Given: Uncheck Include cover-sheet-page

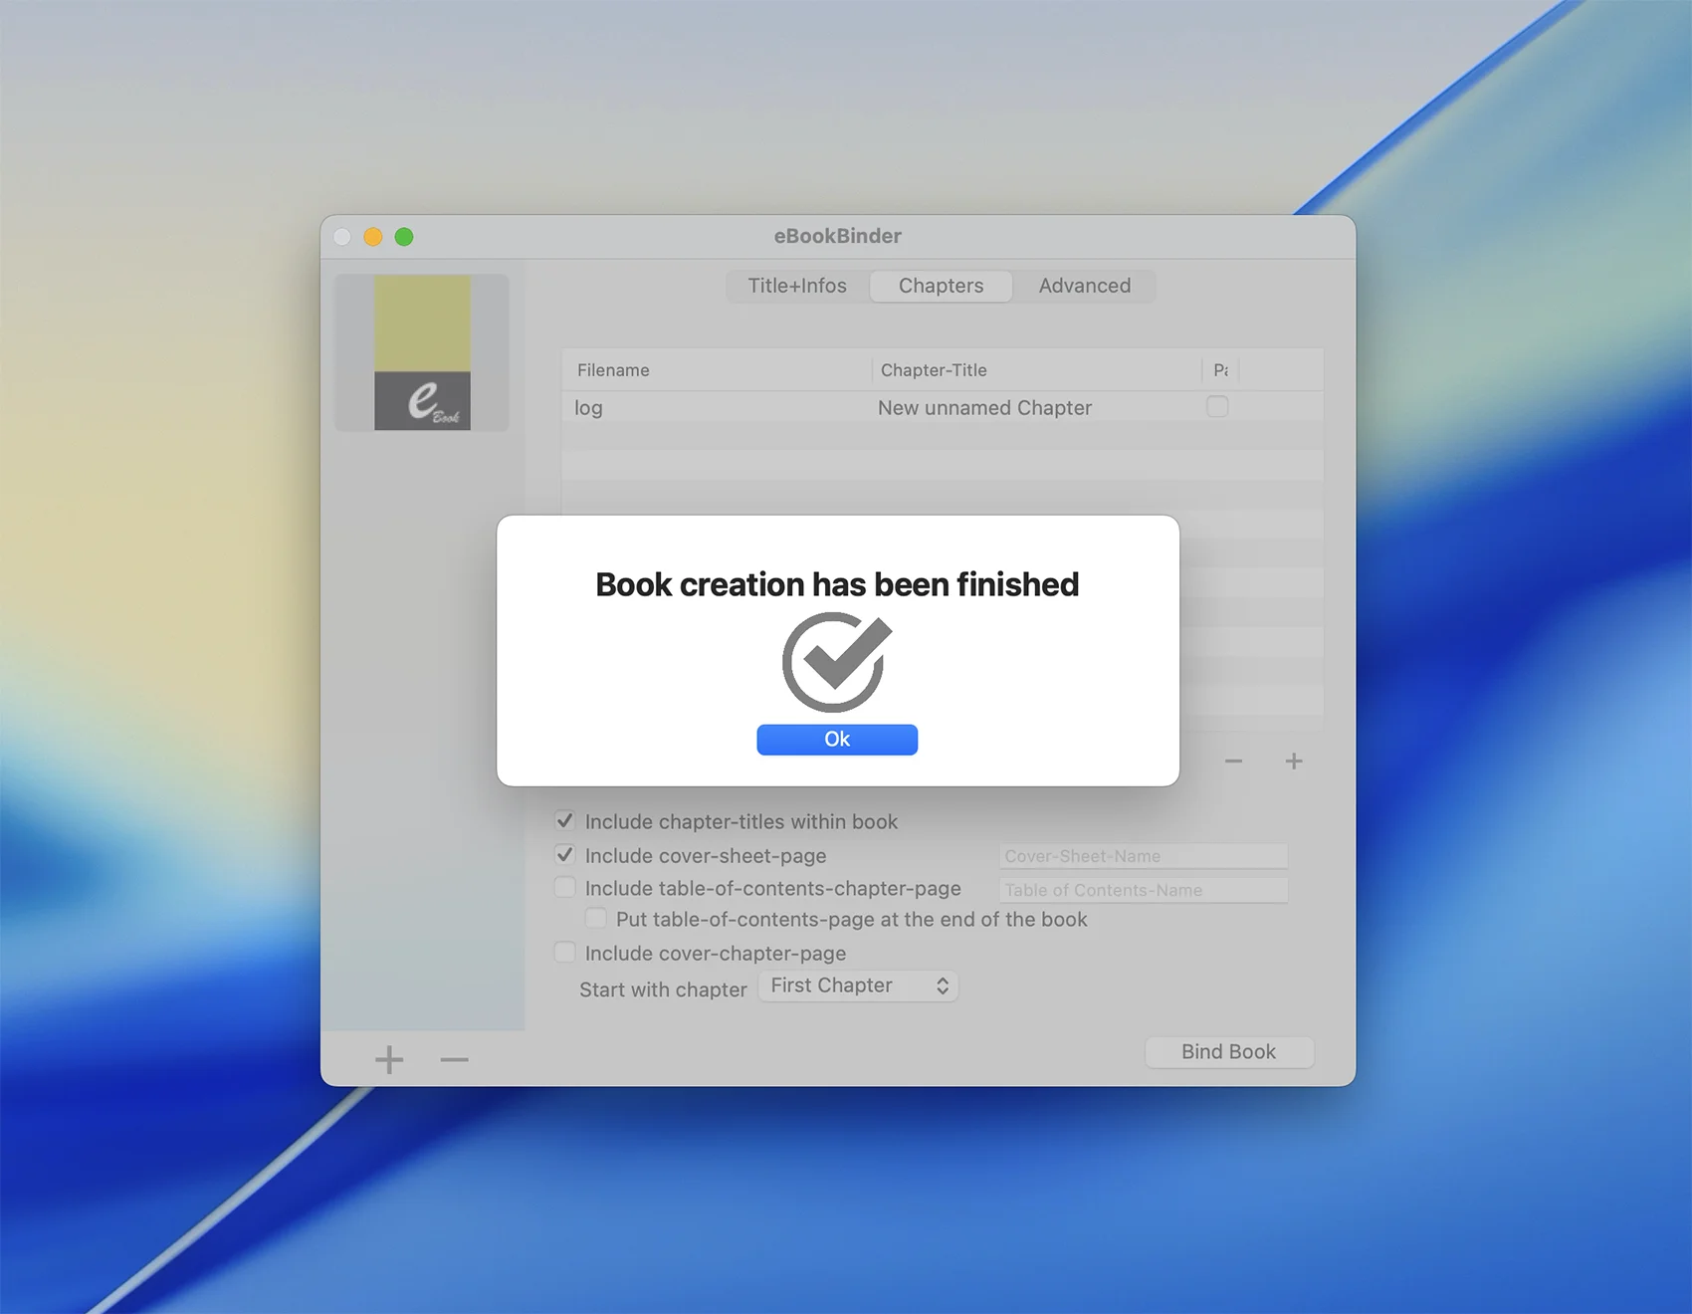Looking at the screenshot, I should click(x=565, y=855).
